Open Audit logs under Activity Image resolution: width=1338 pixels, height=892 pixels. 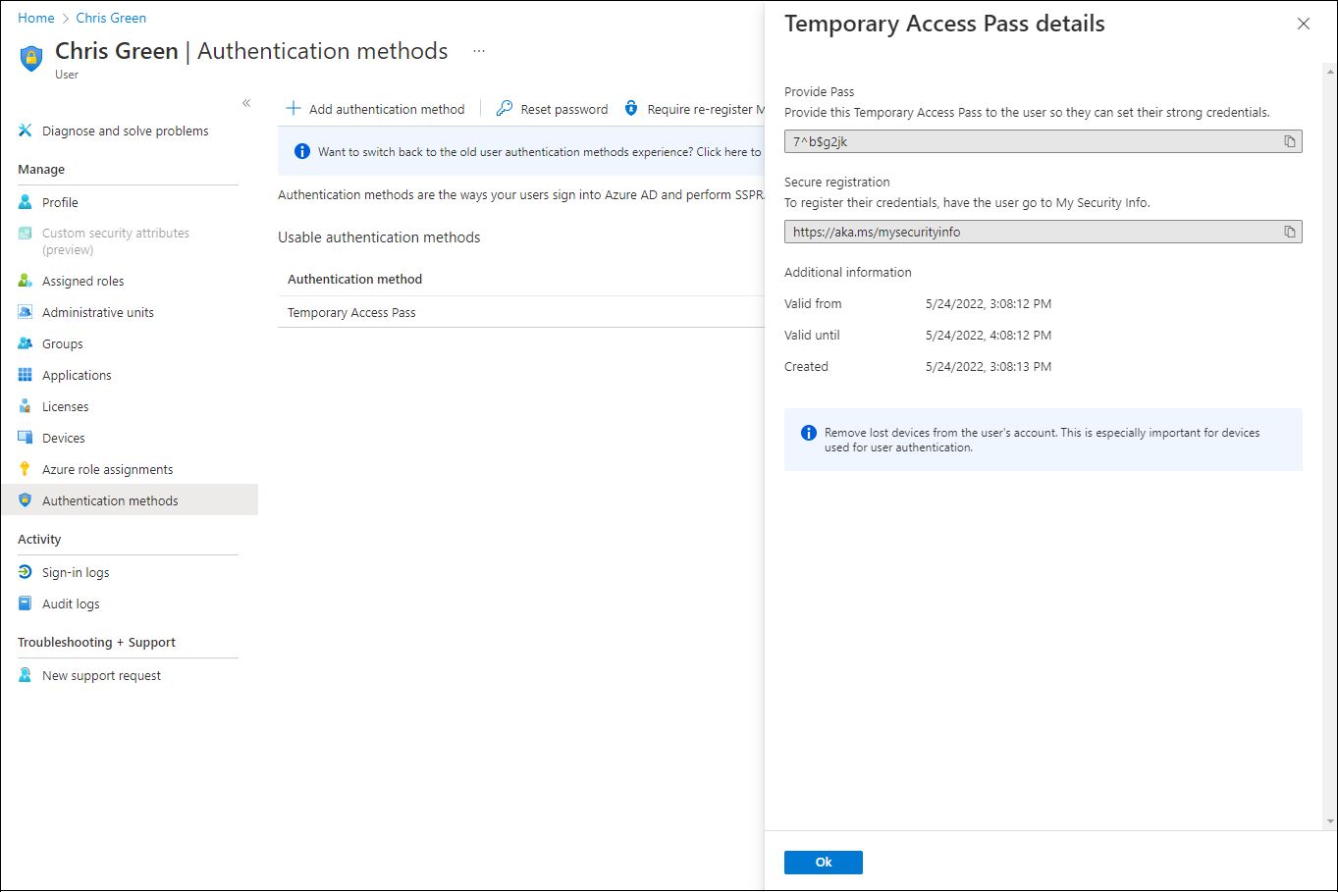[x=73, y=603]
